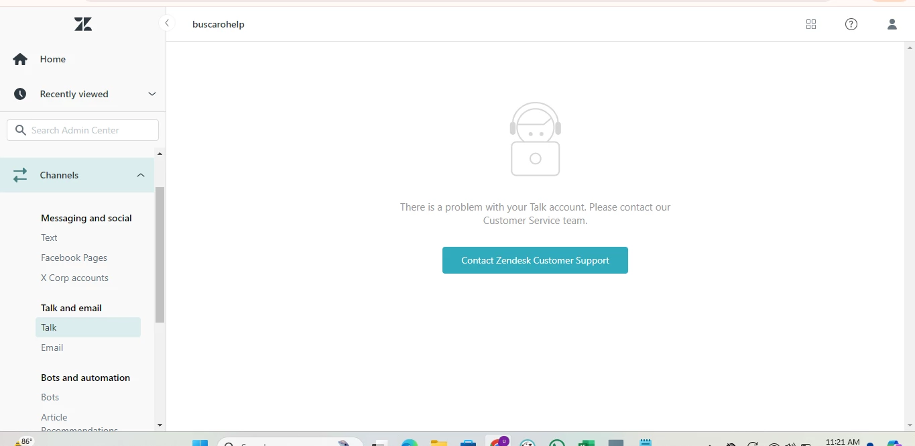Open File Explorer from the taskbar
Viewport: 915px width, 446px height.
[x=438, y=443]
